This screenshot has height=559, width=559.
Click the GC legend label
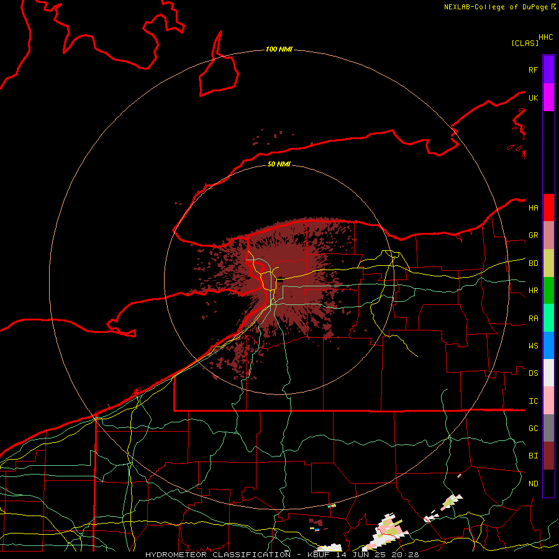[x=533, y=429]
